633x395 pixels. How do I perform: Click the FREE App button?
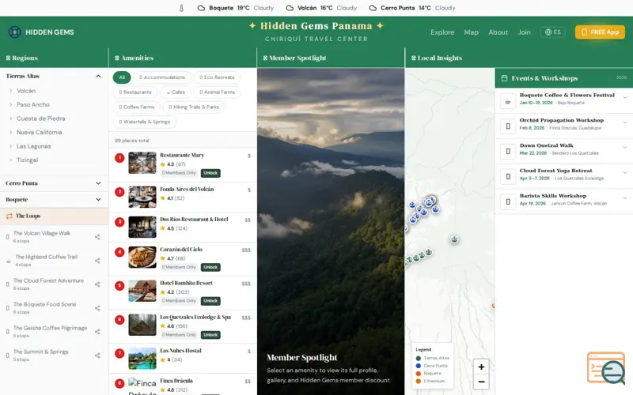pyautogui.click(x=600, y=32)
